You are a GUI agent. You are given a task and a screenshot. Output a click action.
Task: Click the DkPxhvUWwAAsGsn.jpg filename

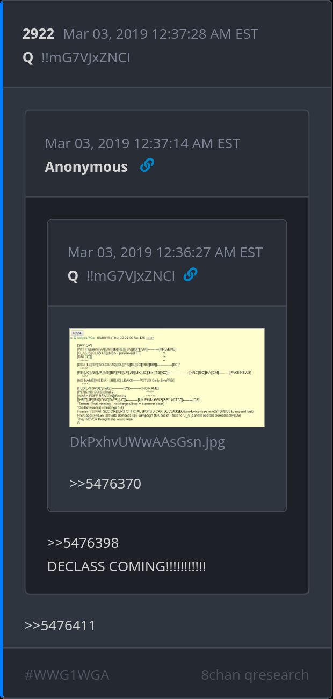(147, 442)
